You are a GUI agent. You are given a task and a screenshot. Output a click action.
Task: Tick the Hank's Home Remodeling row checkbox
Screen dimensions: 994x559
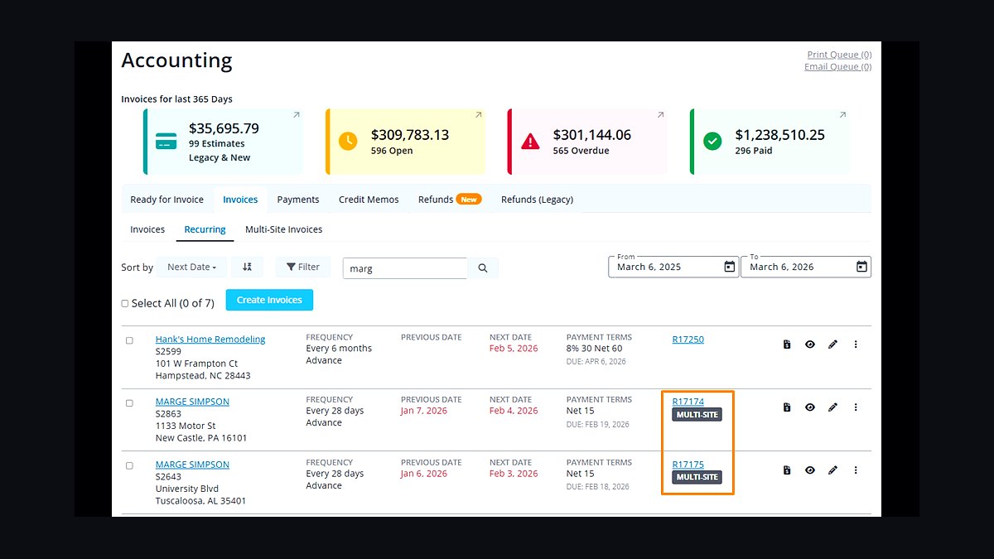(129, 340)
